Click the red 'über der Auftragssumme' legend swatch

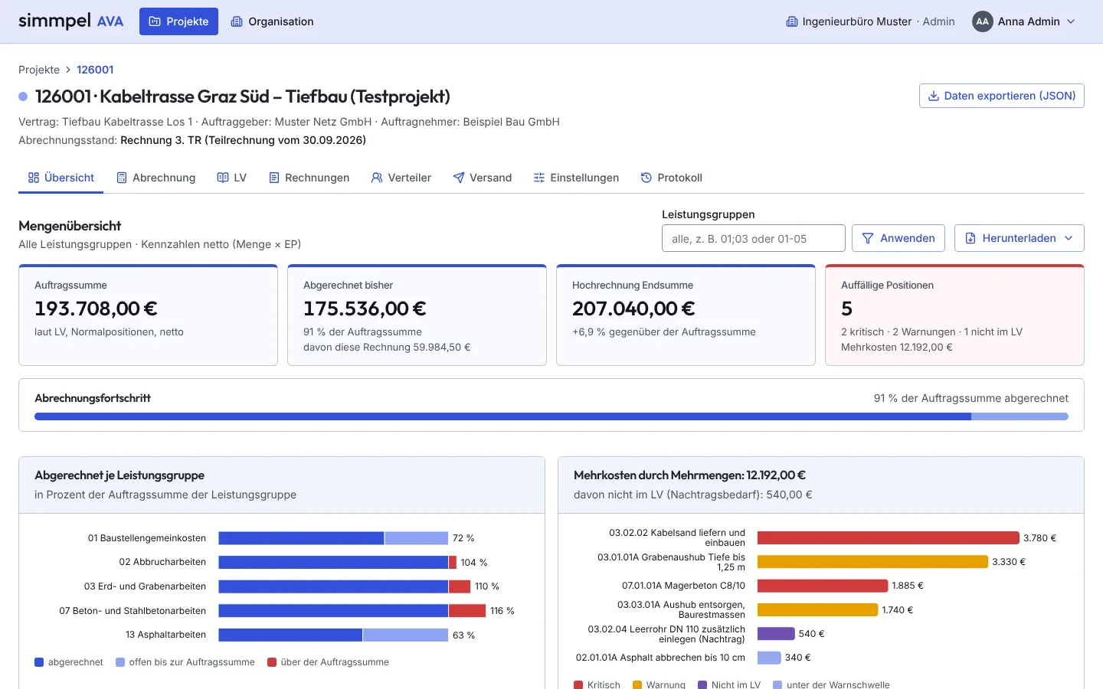272,662
